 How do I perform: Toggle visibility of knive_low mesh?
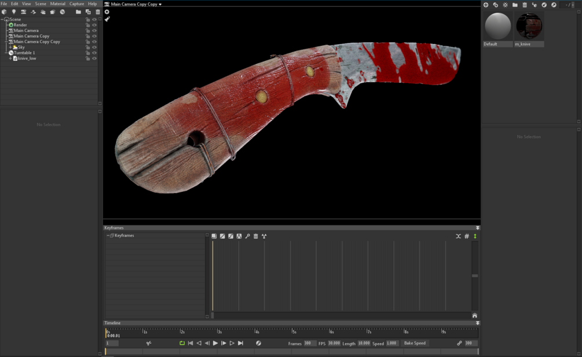pyautogui.click(x=94, y=59)
